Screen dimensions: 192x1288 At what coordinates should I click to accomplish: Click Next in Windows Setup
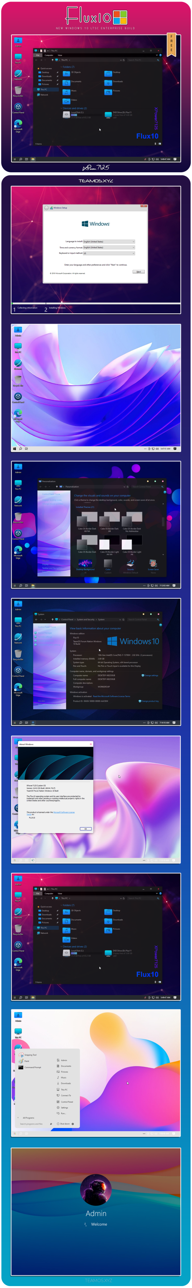pyautogui.click(x=139, y=272)
